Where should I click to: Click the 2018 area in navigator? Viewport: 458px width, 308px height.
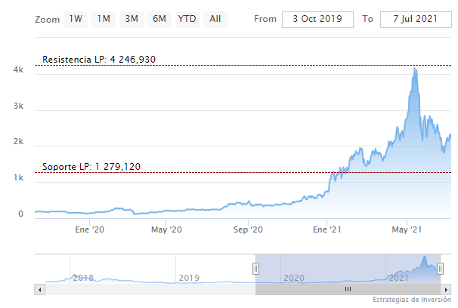83,277
